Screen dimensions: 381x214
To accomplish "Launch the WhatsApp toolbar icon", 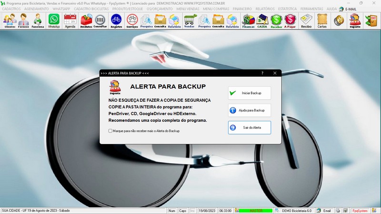I will pyautogui.click(x=54, y=21).
